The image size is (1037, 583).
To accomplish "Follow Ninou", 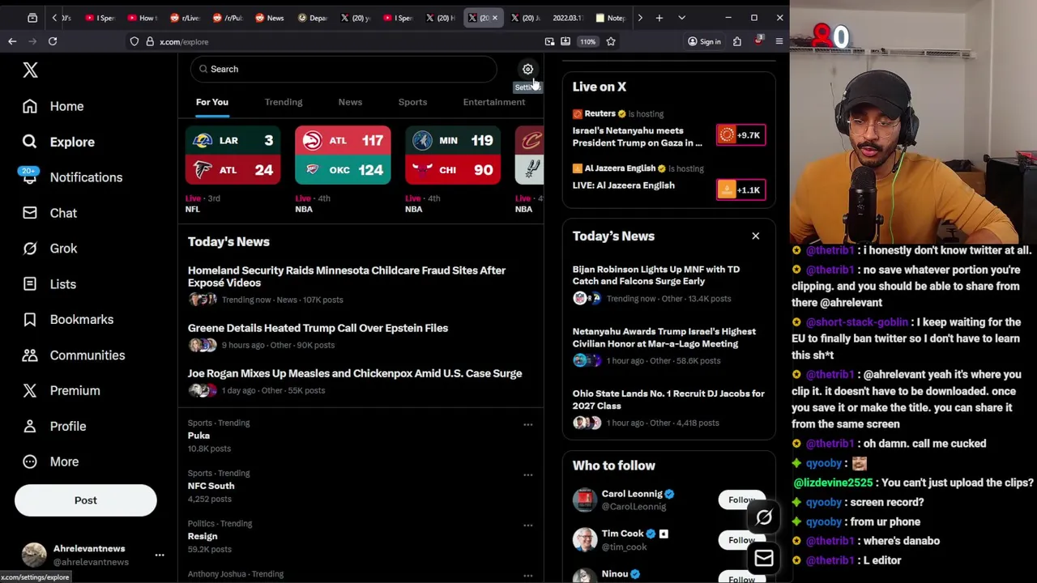I will coord(741,577).
